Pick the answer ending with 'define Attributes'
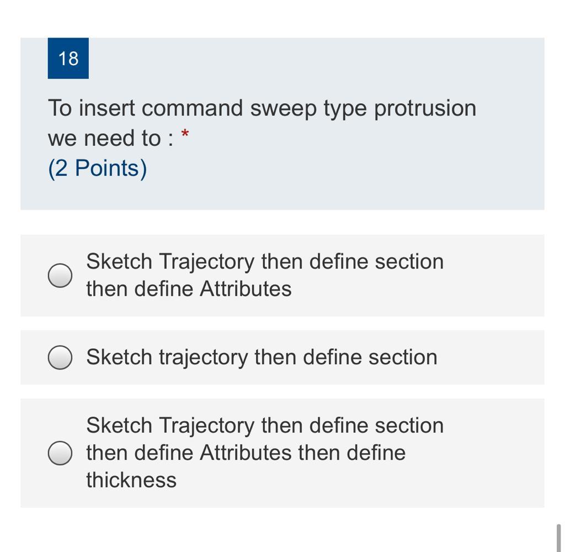The width and height of the screenshot is (565, 552). tap(265, 275)
